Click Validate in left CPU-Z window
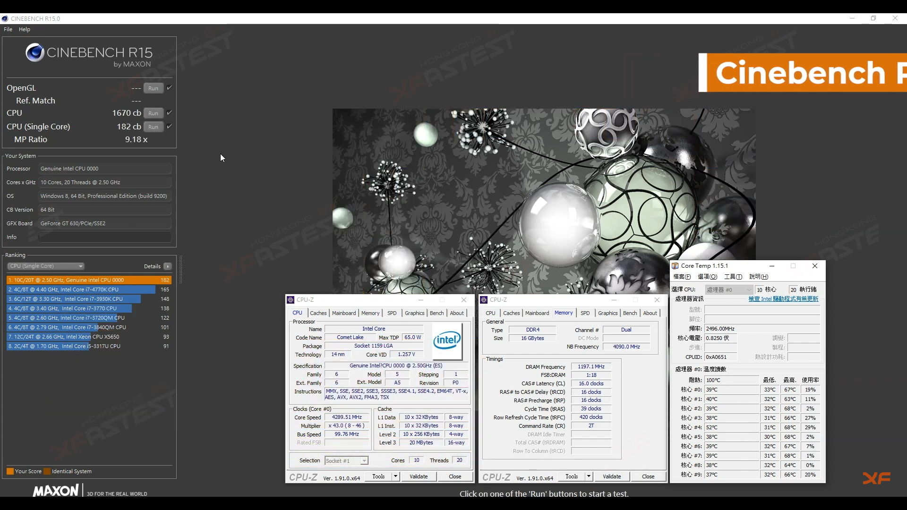 419,476
